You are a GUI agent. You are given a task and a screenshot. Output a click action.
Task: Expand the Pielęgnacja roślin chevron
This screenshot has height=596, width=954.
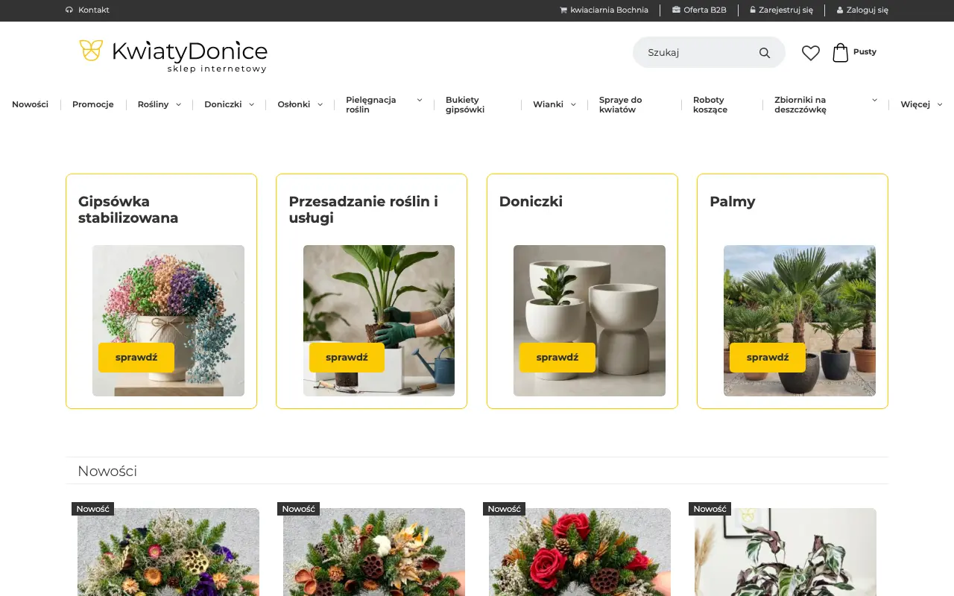(420, 100)
